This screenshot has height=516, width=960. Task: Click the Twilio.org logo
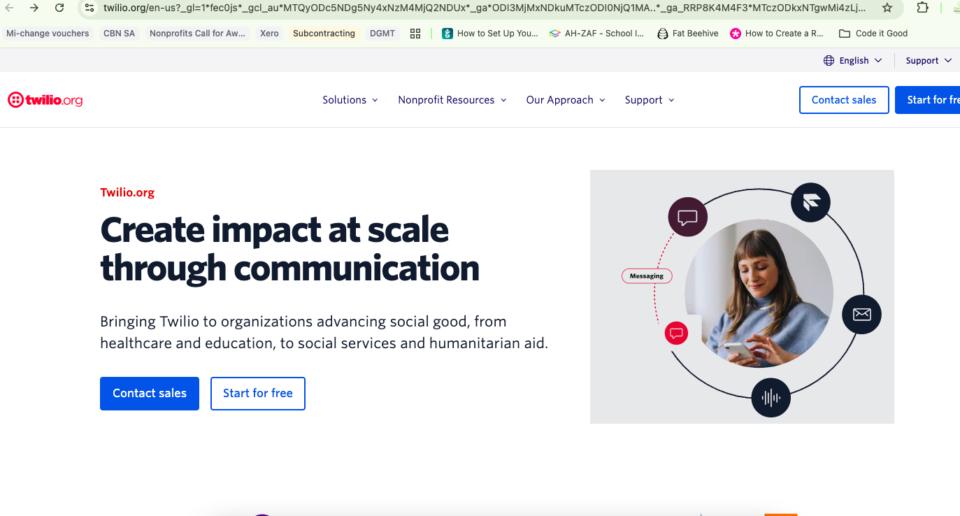[x=45, y=100]
